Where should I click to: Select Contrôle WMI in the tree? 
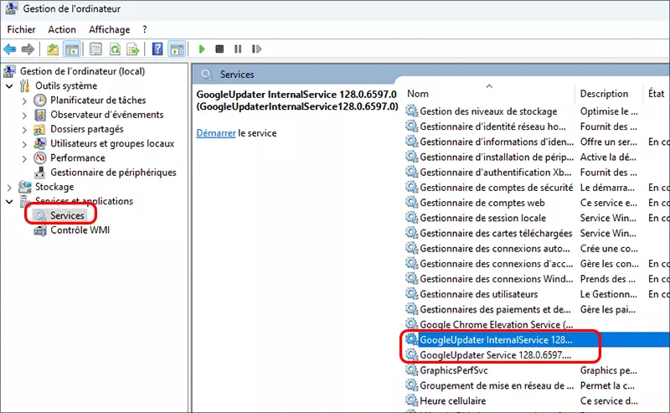[x=80, y=230]
